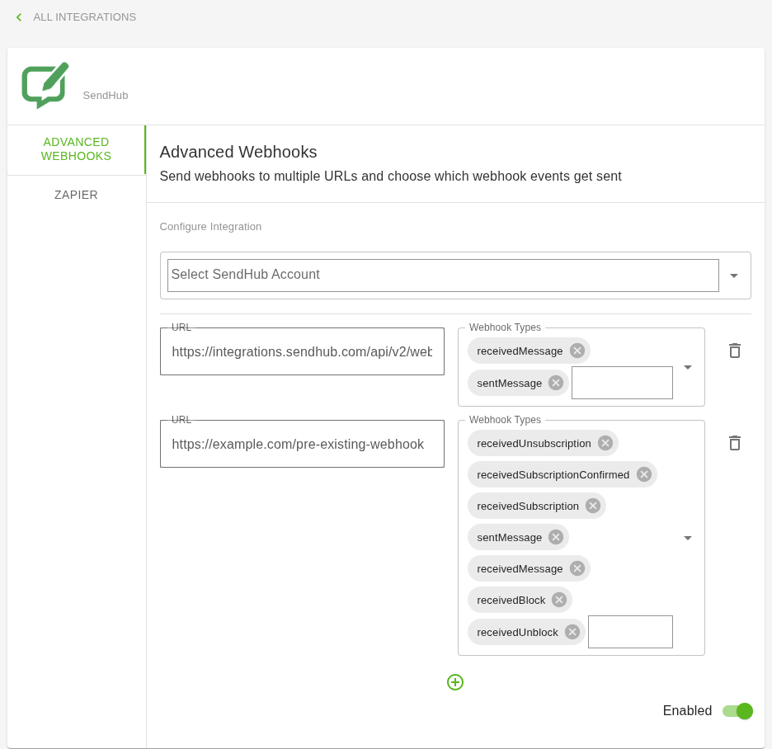The image size is (772, 749).
Task: Click the receivedSubscriptionConfirmed chip label
Action: [x=553, y=474]
